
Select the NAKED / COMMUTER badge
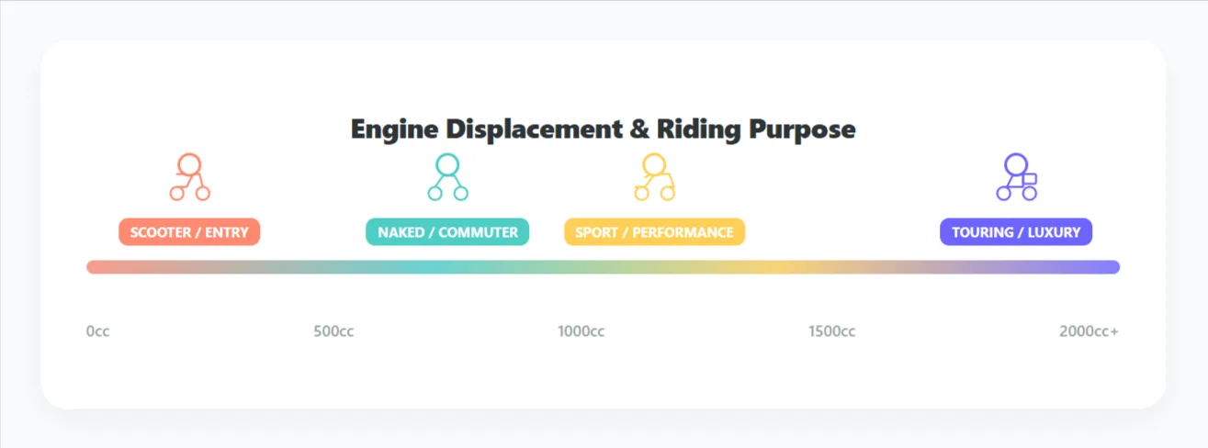[x=447, y=232]
